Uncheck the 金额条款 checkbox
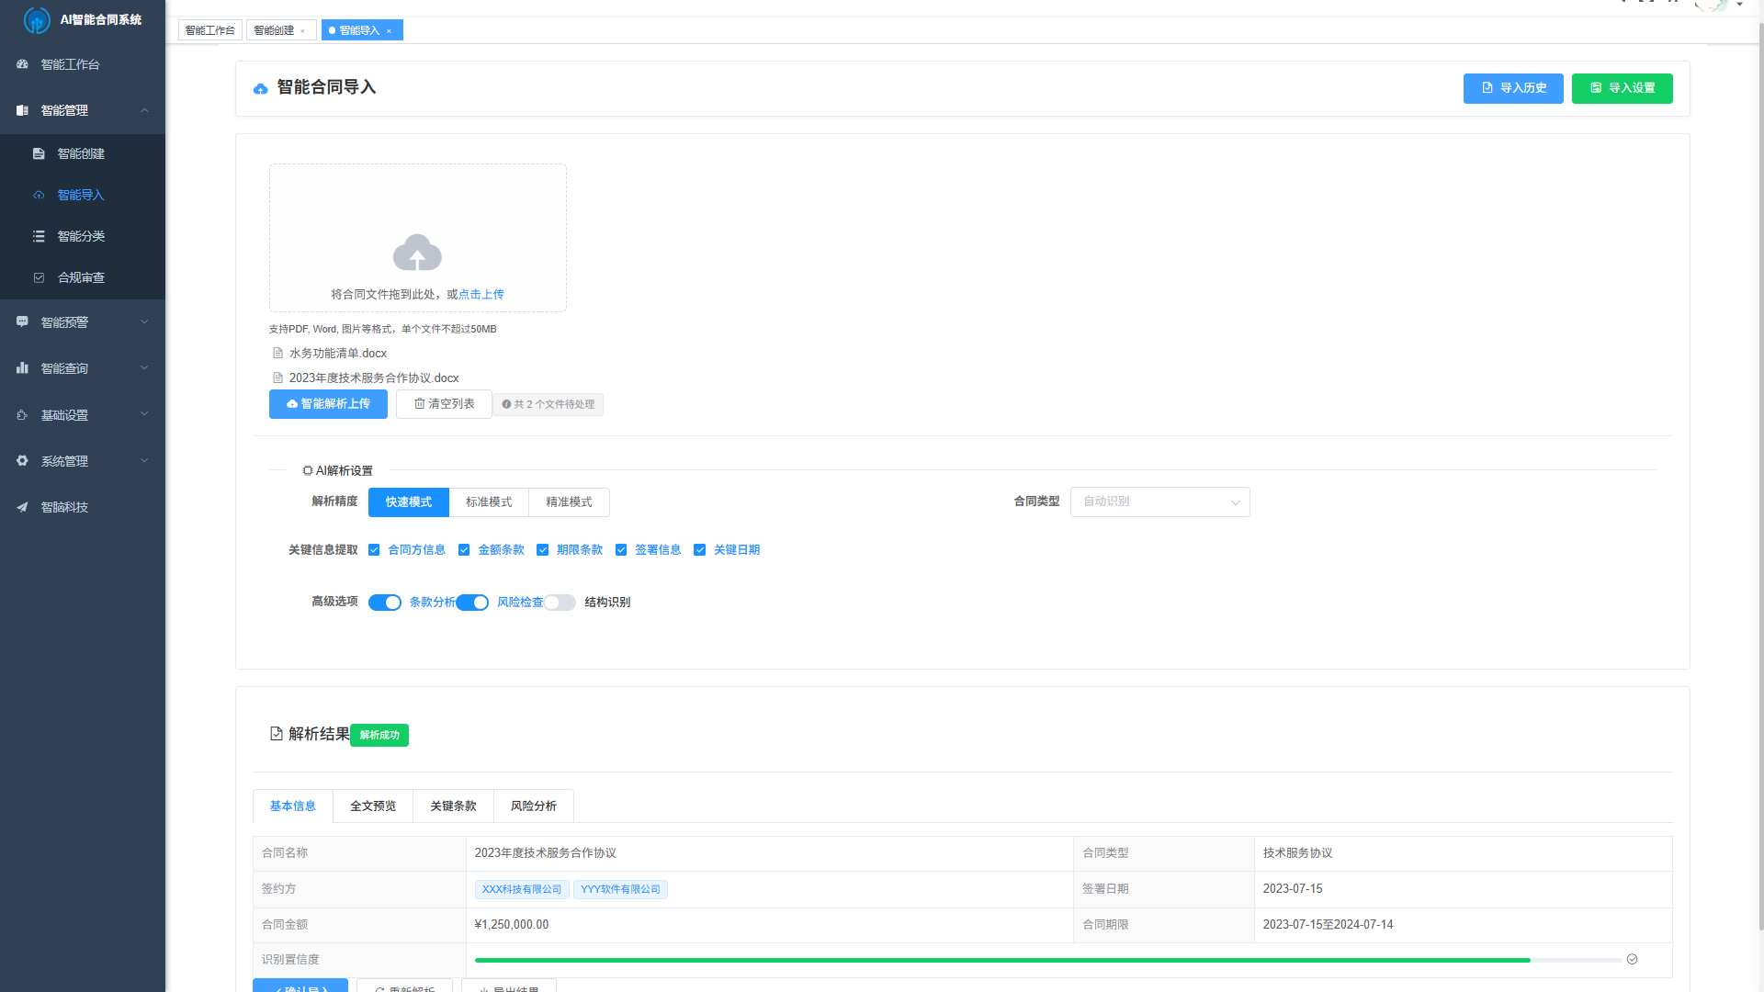 coord(464,550)
